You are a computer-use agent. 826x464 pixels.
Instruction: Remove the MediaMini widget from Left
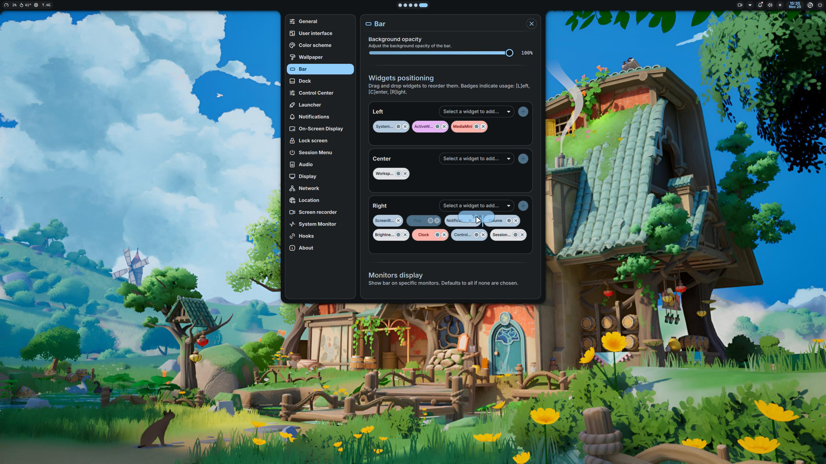click(483, 126)
